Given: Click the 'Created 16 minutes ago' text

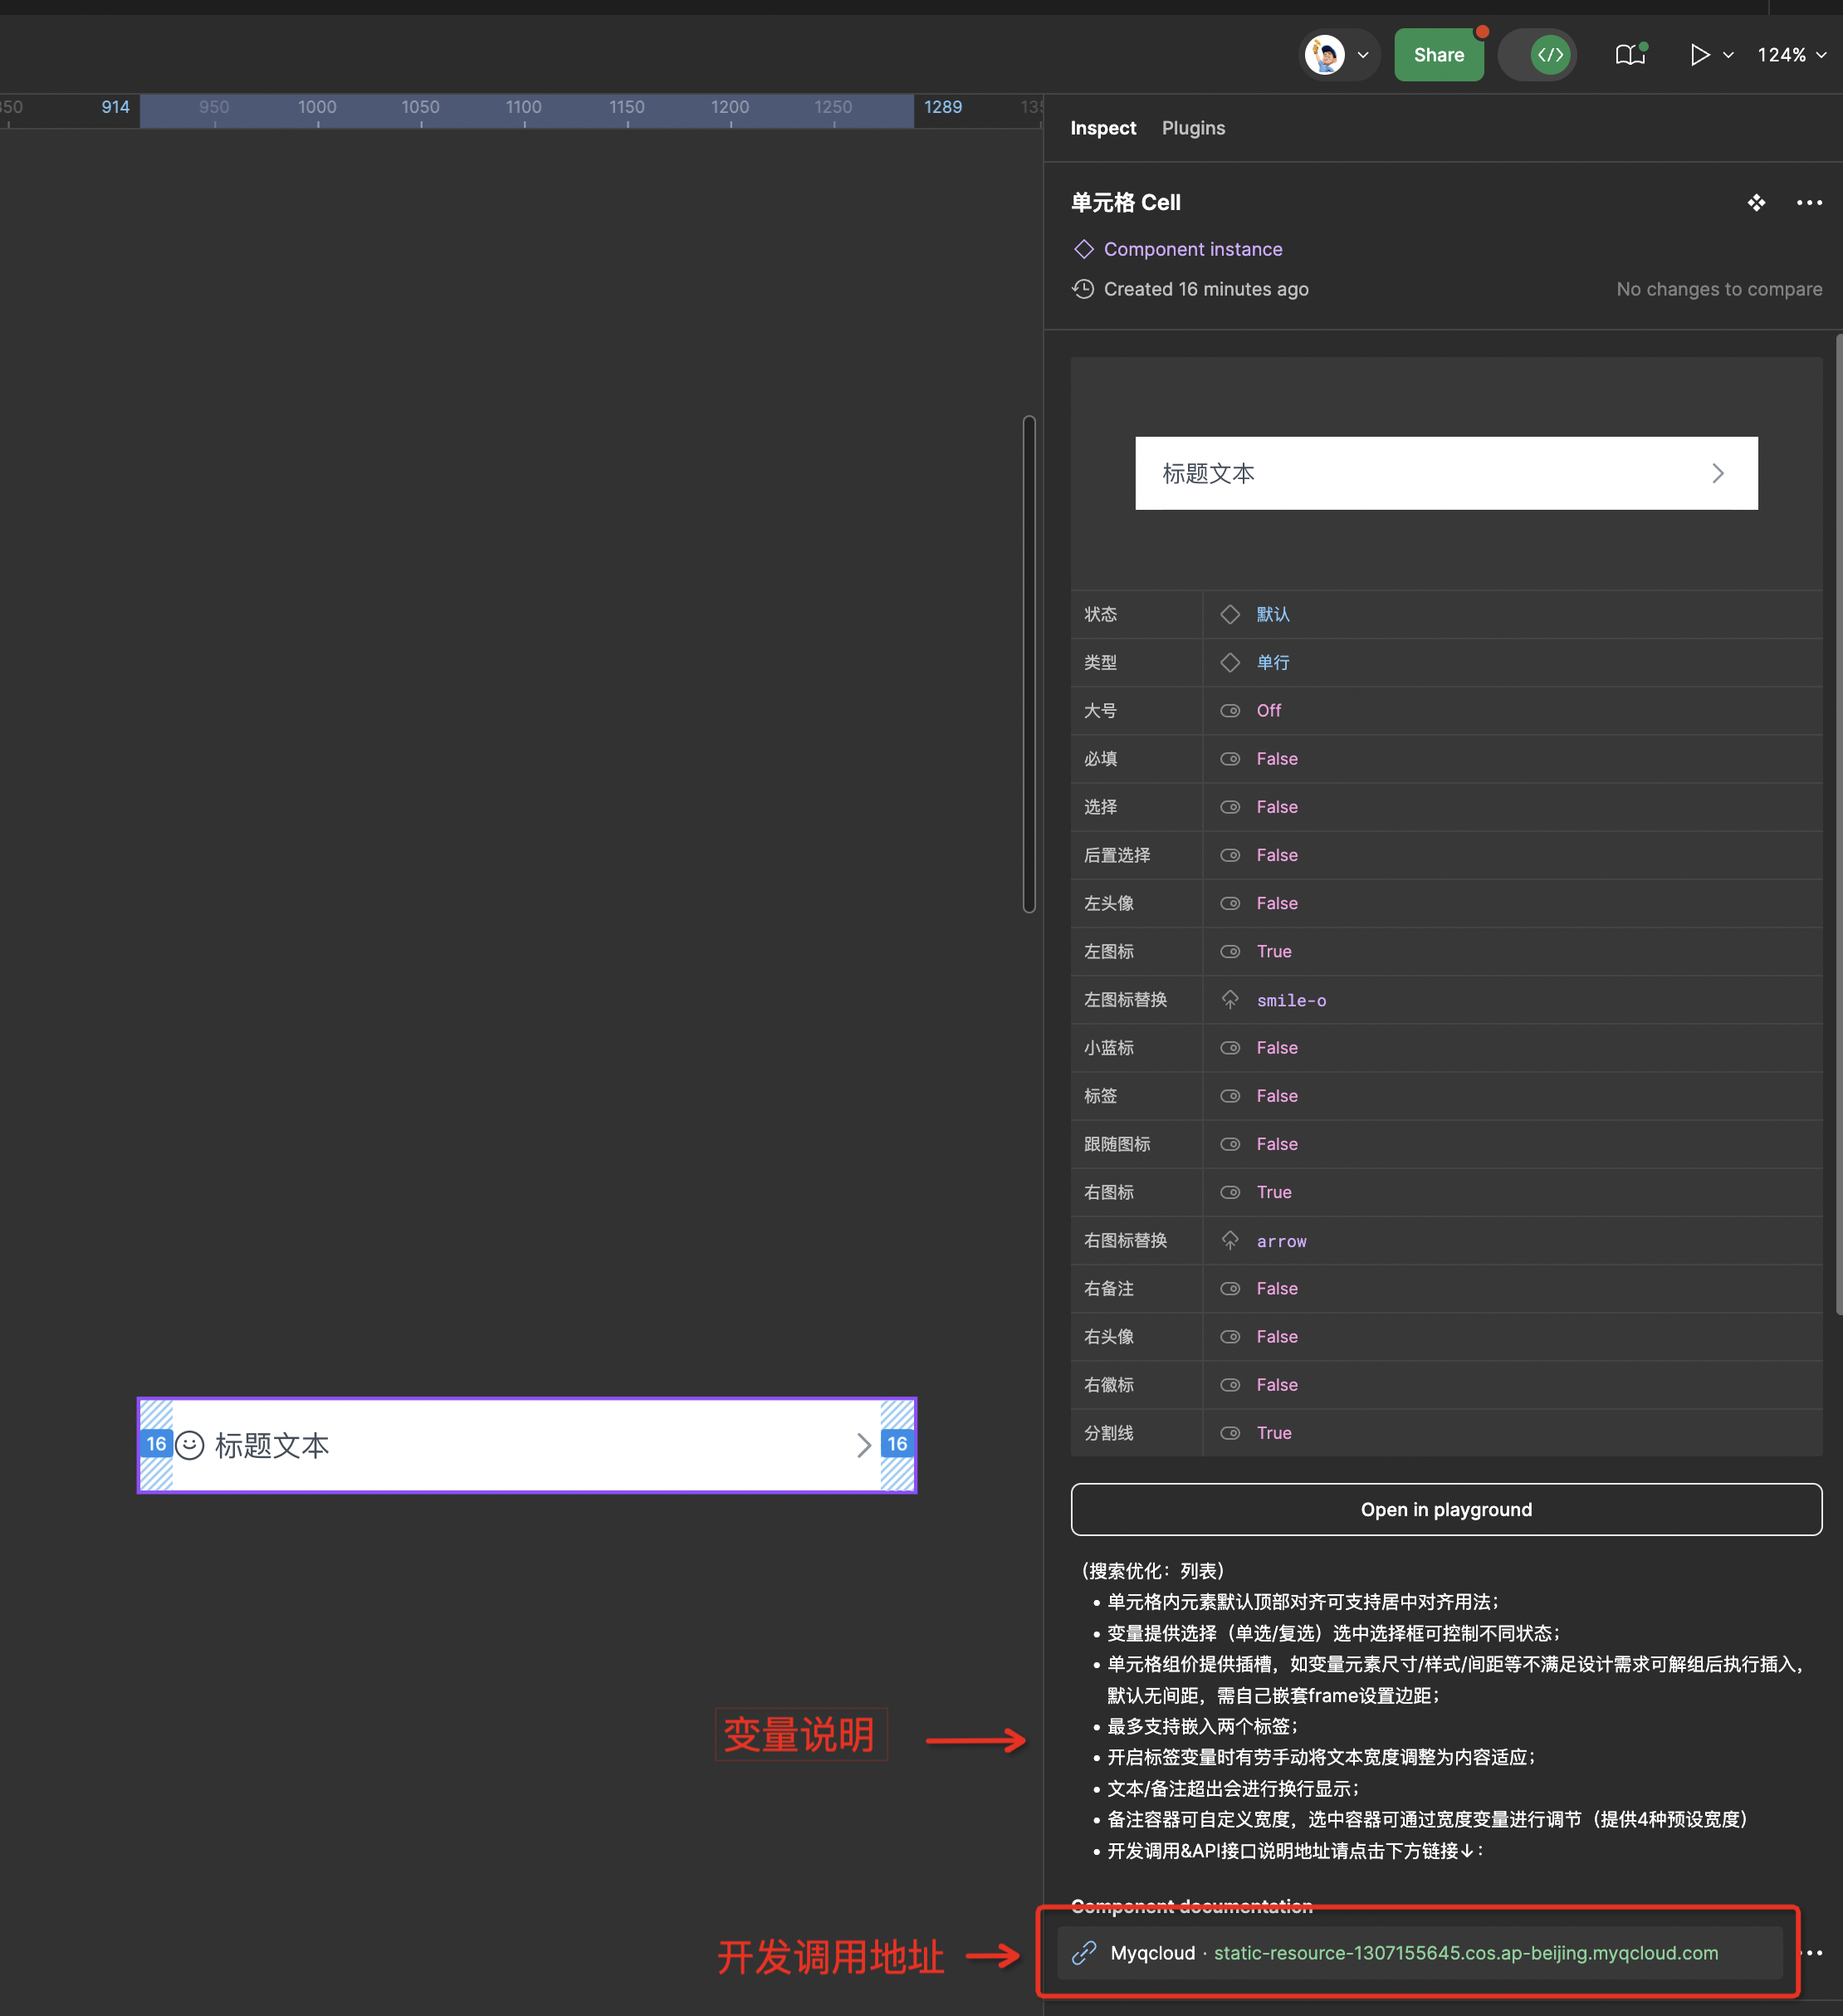Looking at the screenshot, I should (x=1206, y=289).
